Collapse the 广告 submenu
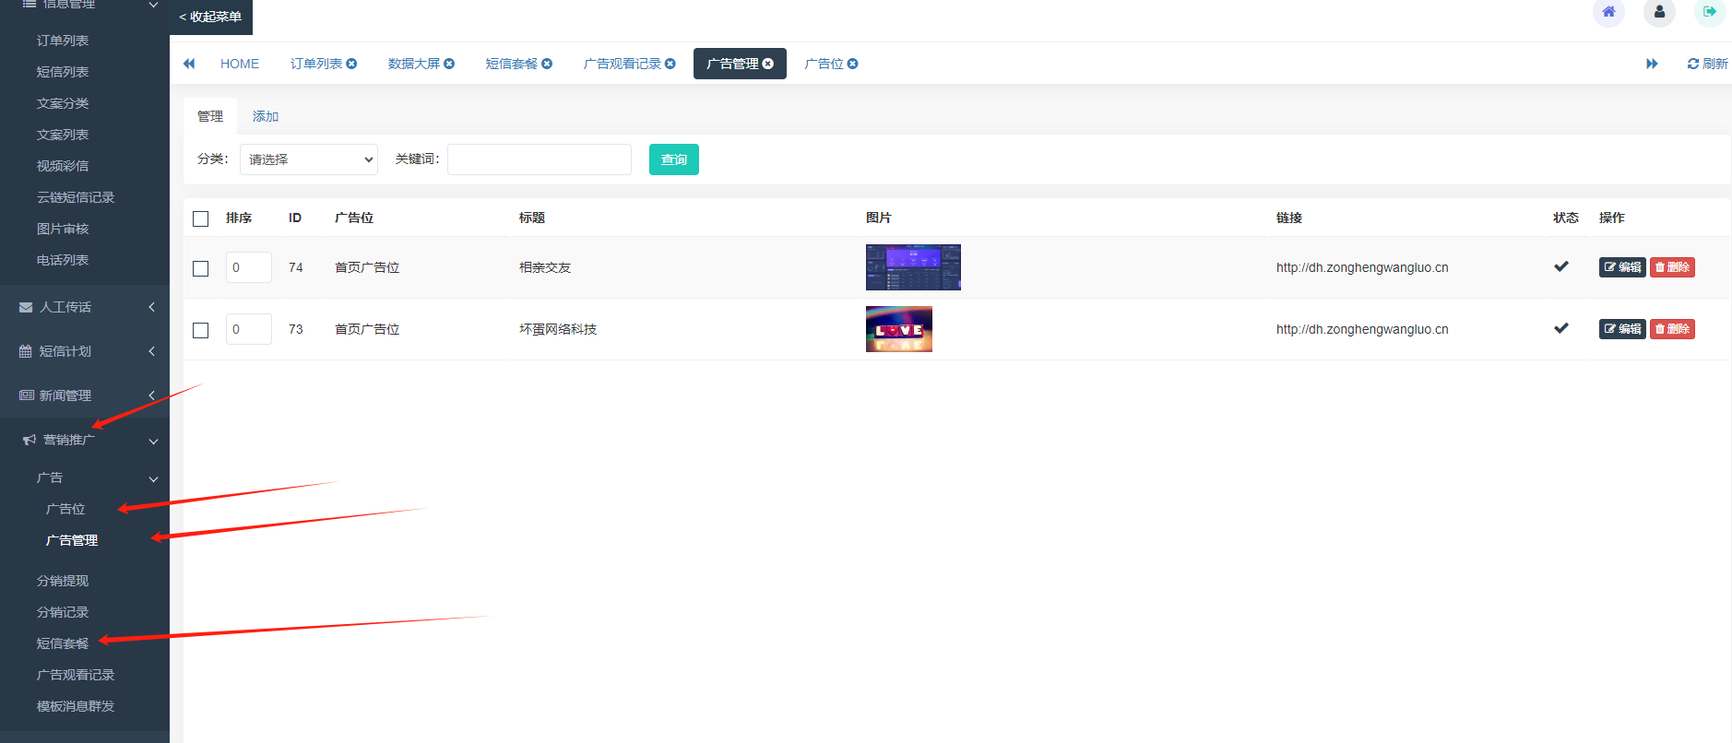This screenshot has width=1732, height=743. pos(153,478)
